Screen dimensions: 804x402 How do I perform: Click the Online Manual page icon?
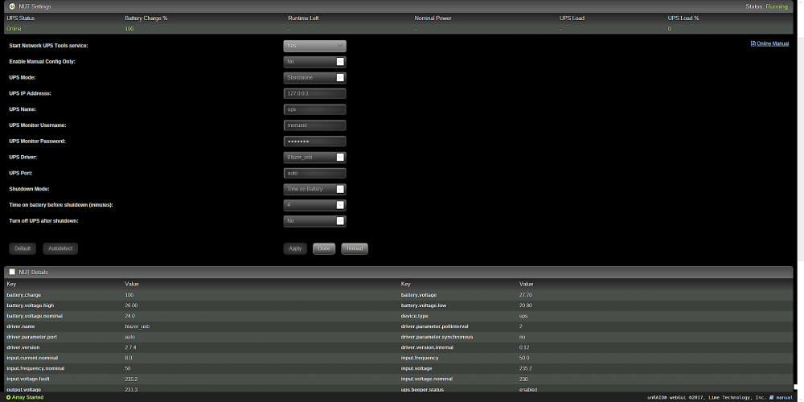tap(753, 43)
